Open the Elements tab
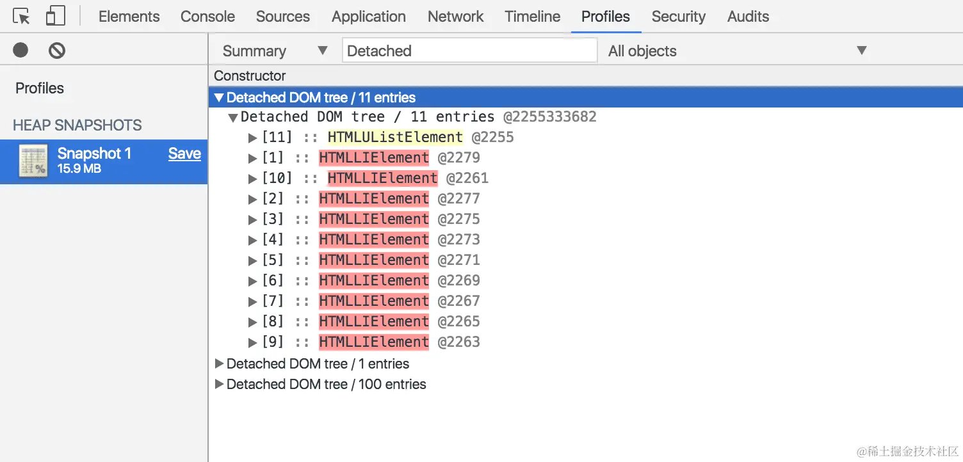The height and width of the screenshot is (462, 963). (129, 17)
